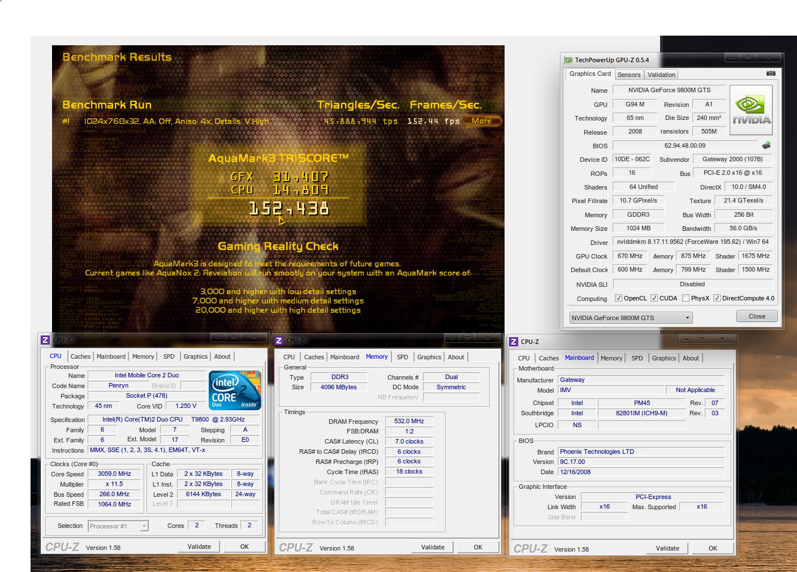Image resolution: width=797 pixels, height=572 pixels.
Task: Click the Driver version field in GPU-Z
Action: click(x=692, y=242)
